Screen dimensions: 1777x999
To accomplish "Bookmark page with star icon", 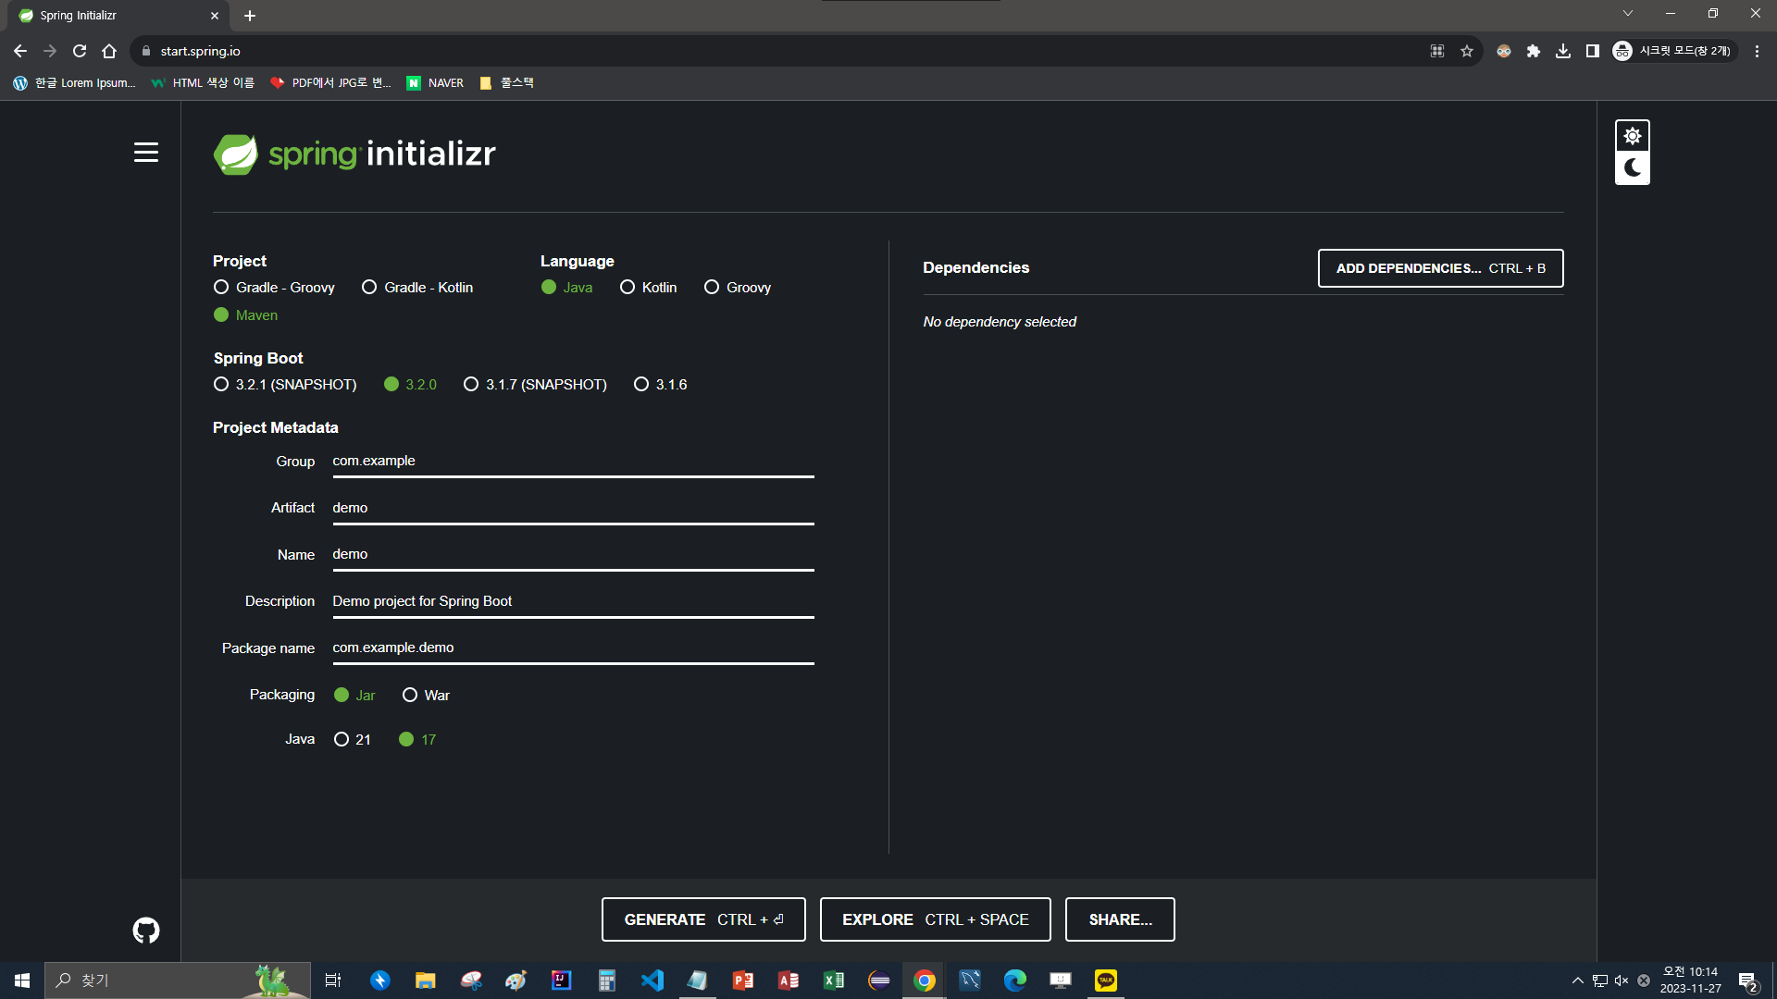I will (x=1467, y=51).
